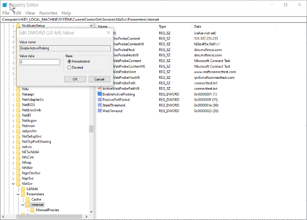Click data value ipv6.msftconnecttest.com

(x=214, y=77)
